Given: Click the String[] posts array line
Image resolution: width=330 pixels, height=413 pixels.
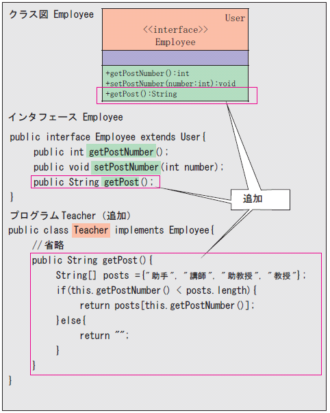Looking at the screenshot, I should (x=181, y=275).
